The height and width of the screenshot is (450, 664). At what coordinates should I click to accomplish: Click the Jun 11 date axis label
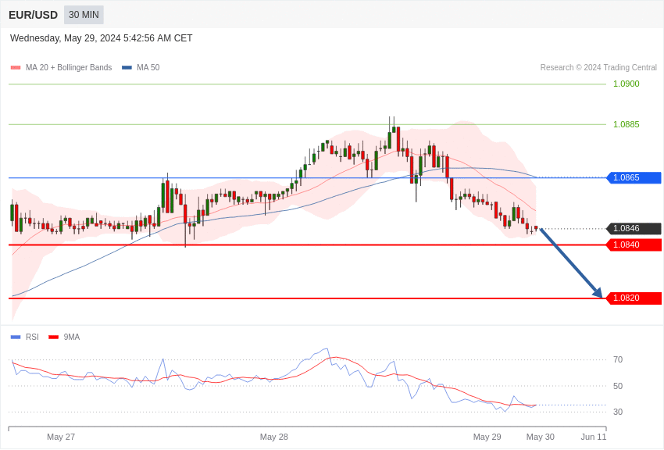(x=594, y=437)
